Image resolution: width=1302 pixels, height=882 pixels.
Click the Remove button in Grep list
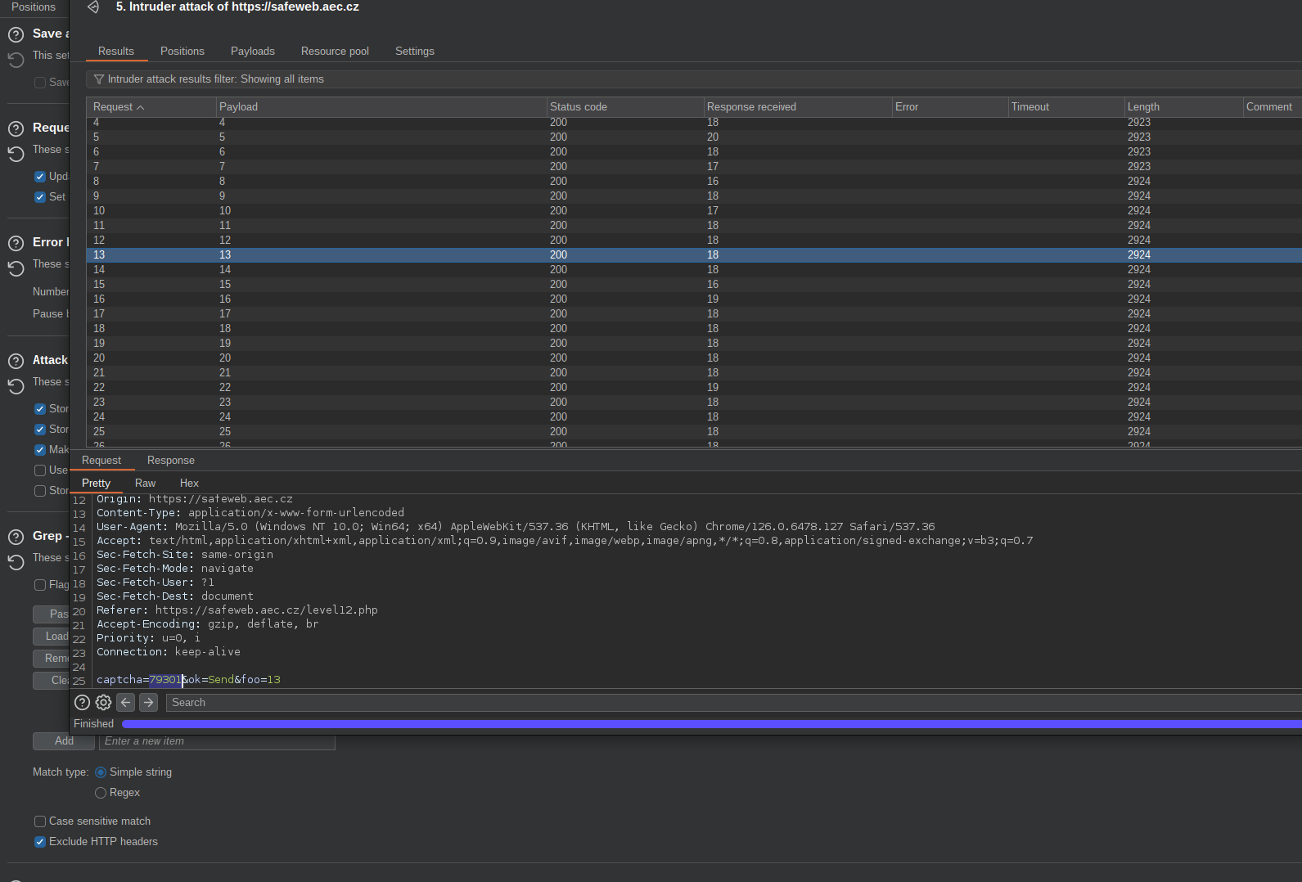coord(52,659)
